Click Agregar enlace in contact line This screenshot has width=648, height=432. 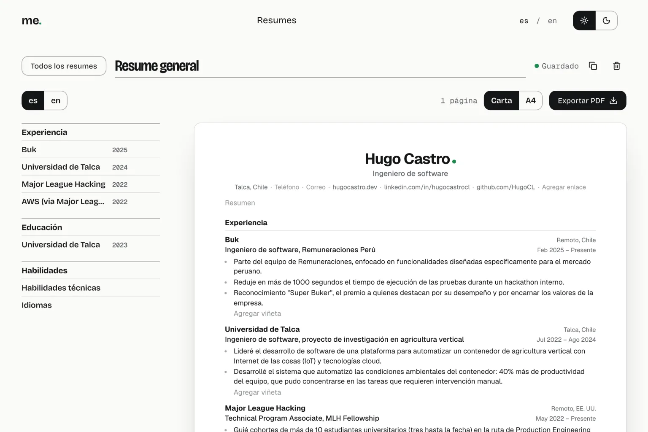click(564, 187)
